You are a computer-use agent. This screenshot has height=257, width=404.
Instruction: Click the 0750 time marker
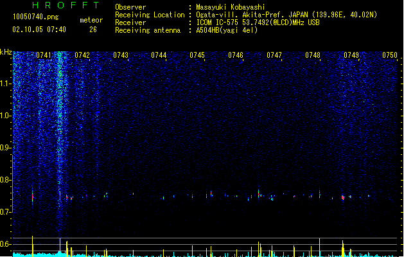[x=390, y=55]
